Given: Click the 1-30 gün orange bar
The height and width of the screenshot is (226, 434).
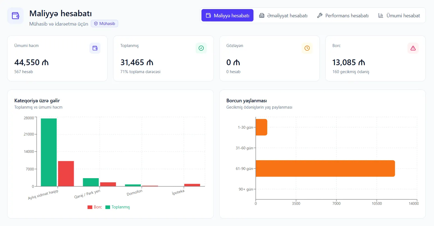Looking at the screenshot, I should (x=261, y=127).
